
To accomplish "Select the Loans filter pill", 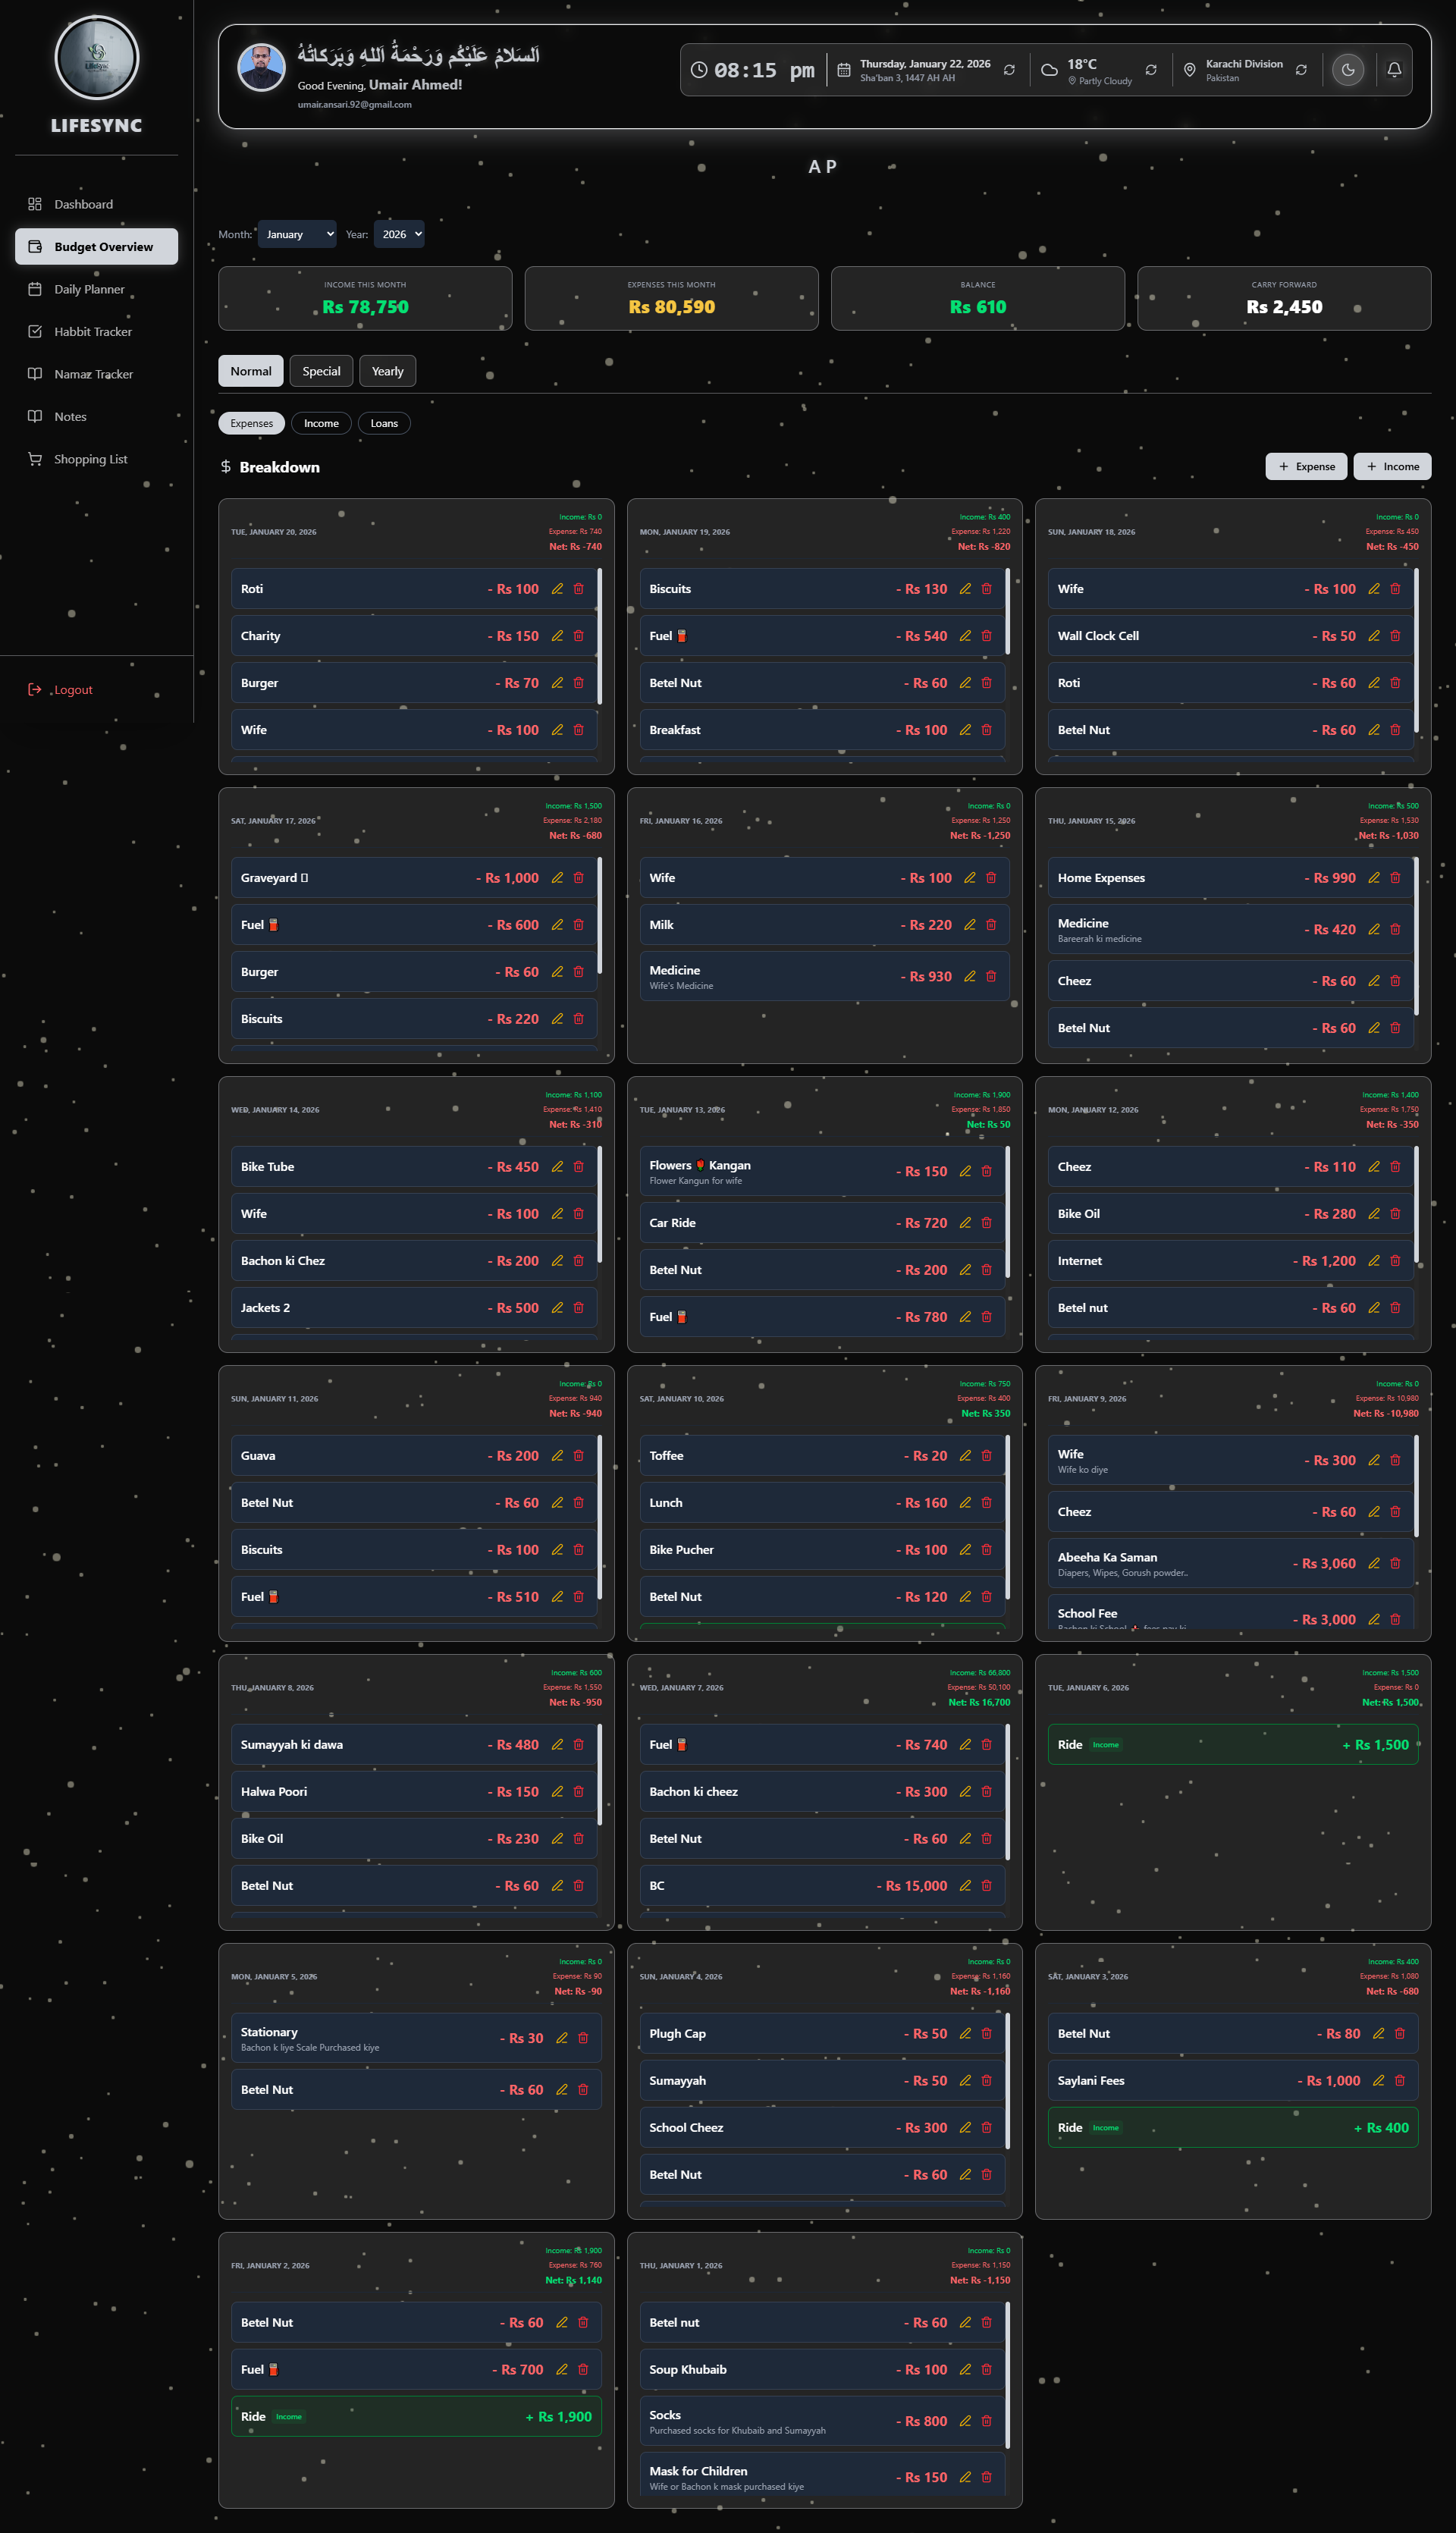I will pos(384,423).
